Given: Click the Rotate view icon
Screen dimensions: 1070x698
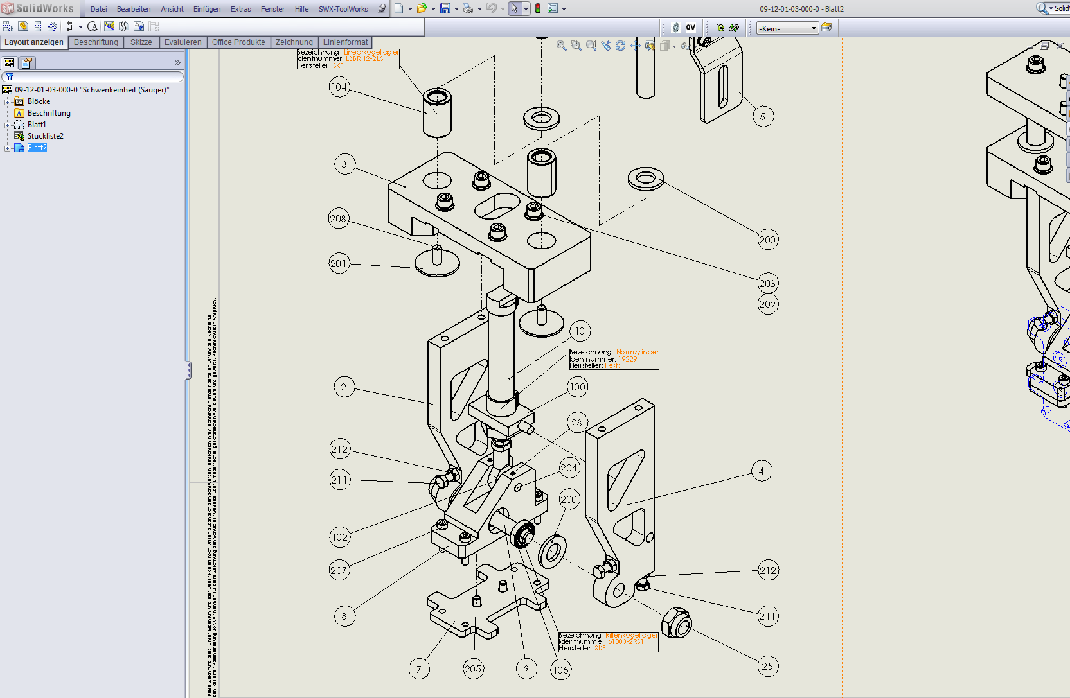Looking at the screenshot, I should click(620, 46).
